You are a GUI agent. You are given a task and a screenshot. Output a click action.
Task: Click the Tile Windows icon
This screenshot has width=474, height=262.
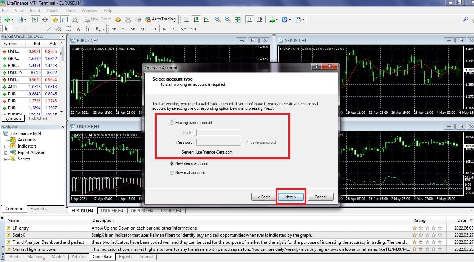pyautogui.click(x=238, y=19)
